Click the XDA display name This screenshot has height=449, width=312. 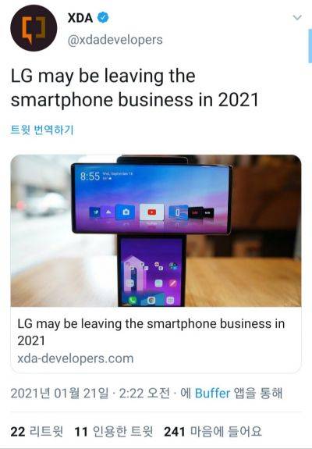[80, 18]
